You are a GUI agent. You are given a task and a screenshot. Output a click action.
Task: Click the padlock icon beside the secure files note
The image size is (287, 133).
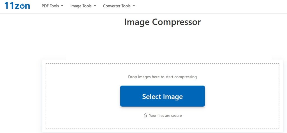(x=145, y=115)
